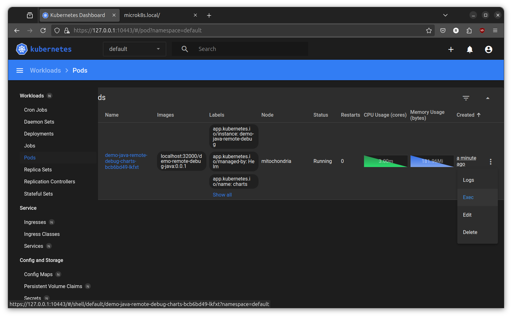Select Logs in the pod menu
Image resolution: width=512 pixels, height=317 pixels.
477,180
